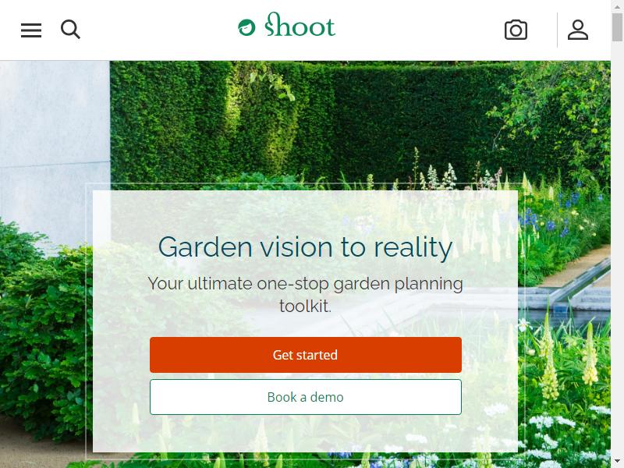Click the scrollbar down arrow

click(x=617, y=463)
